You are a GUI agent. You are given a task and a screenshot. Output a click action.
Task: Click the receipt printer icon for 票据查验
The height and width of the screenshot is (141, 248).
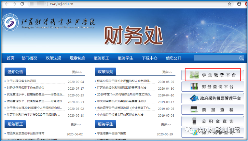pos(195,109)
